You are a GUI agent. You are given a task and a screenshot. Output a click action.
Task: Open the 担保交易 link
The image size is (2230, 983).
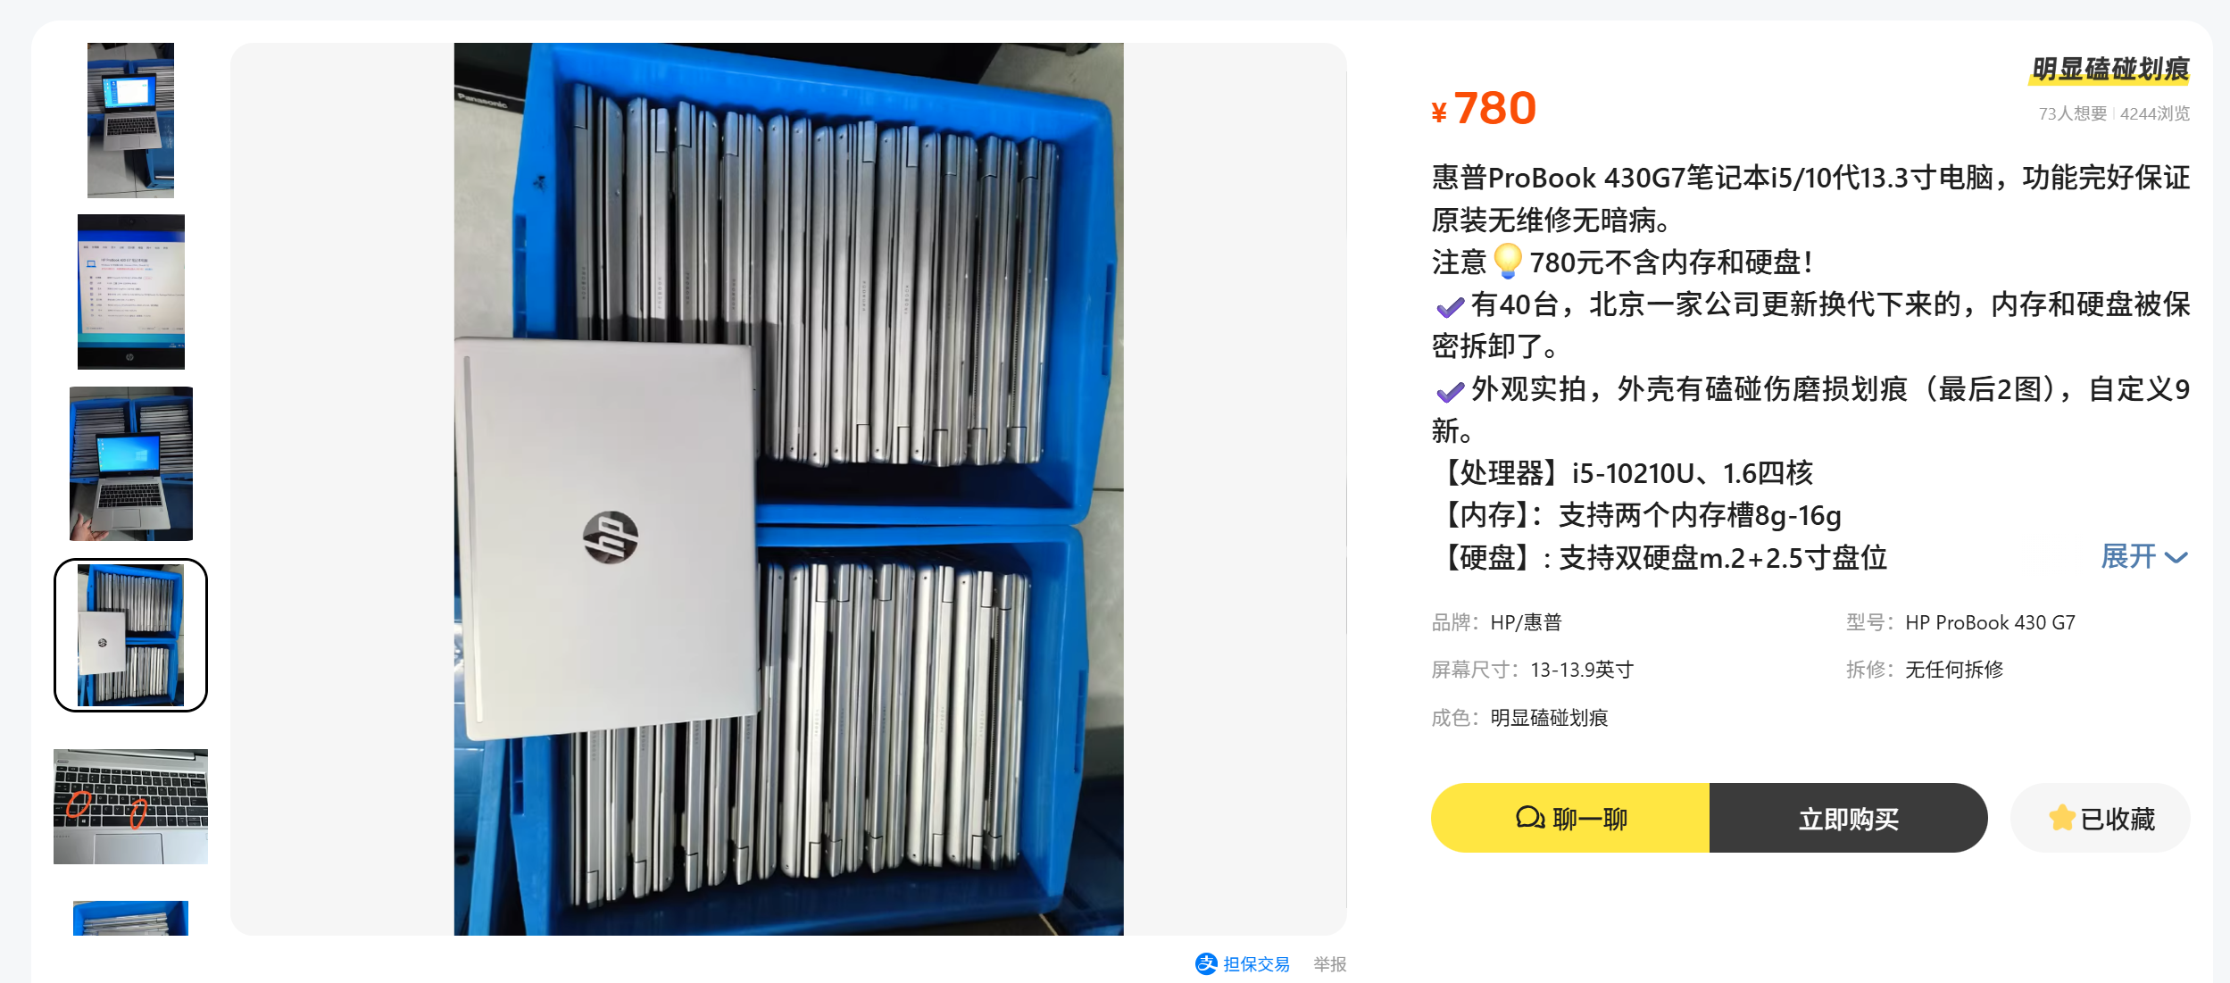[1256, 964]
